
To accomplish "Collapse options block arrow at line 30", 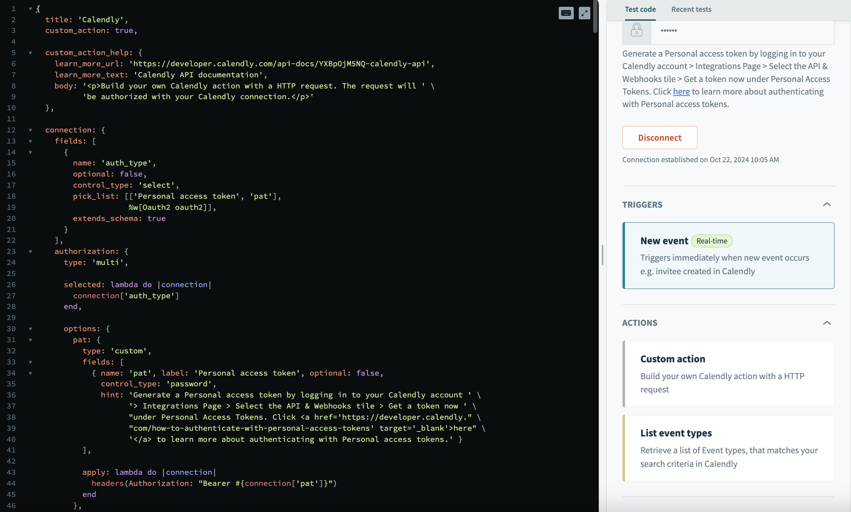I will click(30, 329).
